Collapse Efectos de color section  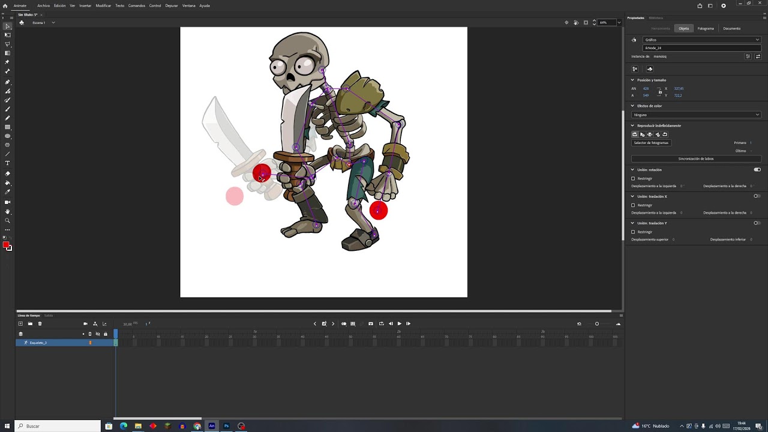[x=632, y=106]
